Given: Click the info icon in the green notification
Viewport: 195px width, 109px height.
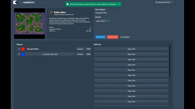Looking at the screenshot, I should (68, 4).
